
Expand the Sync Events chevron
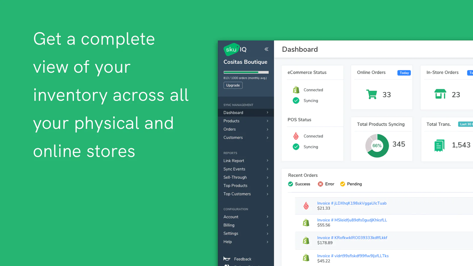click(268, 169)
